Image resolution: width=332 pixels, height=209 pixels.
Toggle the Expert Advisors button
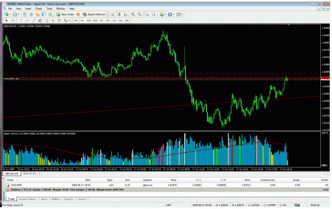pos(94,14)
